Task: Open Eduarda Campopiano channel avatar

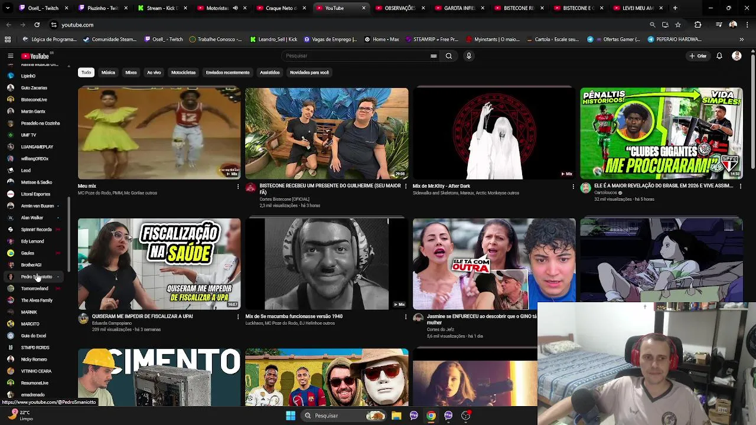Action: (83, 318)
